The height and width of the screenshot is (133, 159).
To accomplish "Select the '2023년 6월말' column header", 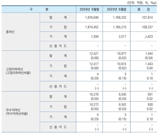I will point(116,9).
